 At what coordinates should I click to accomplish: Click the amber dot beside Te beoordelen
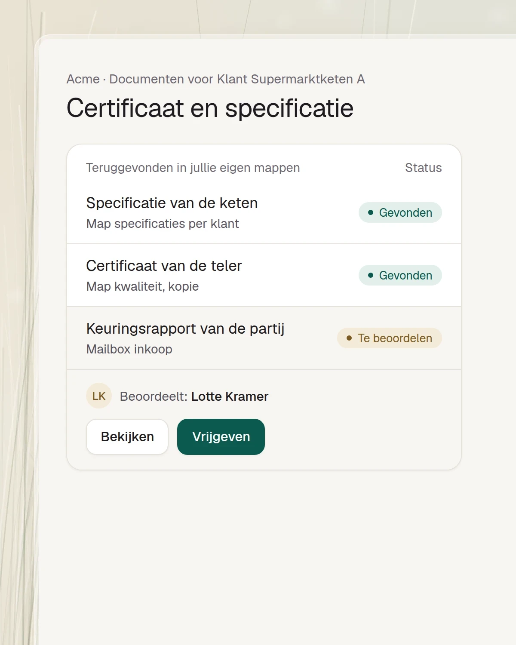click(x=349, y=338)
